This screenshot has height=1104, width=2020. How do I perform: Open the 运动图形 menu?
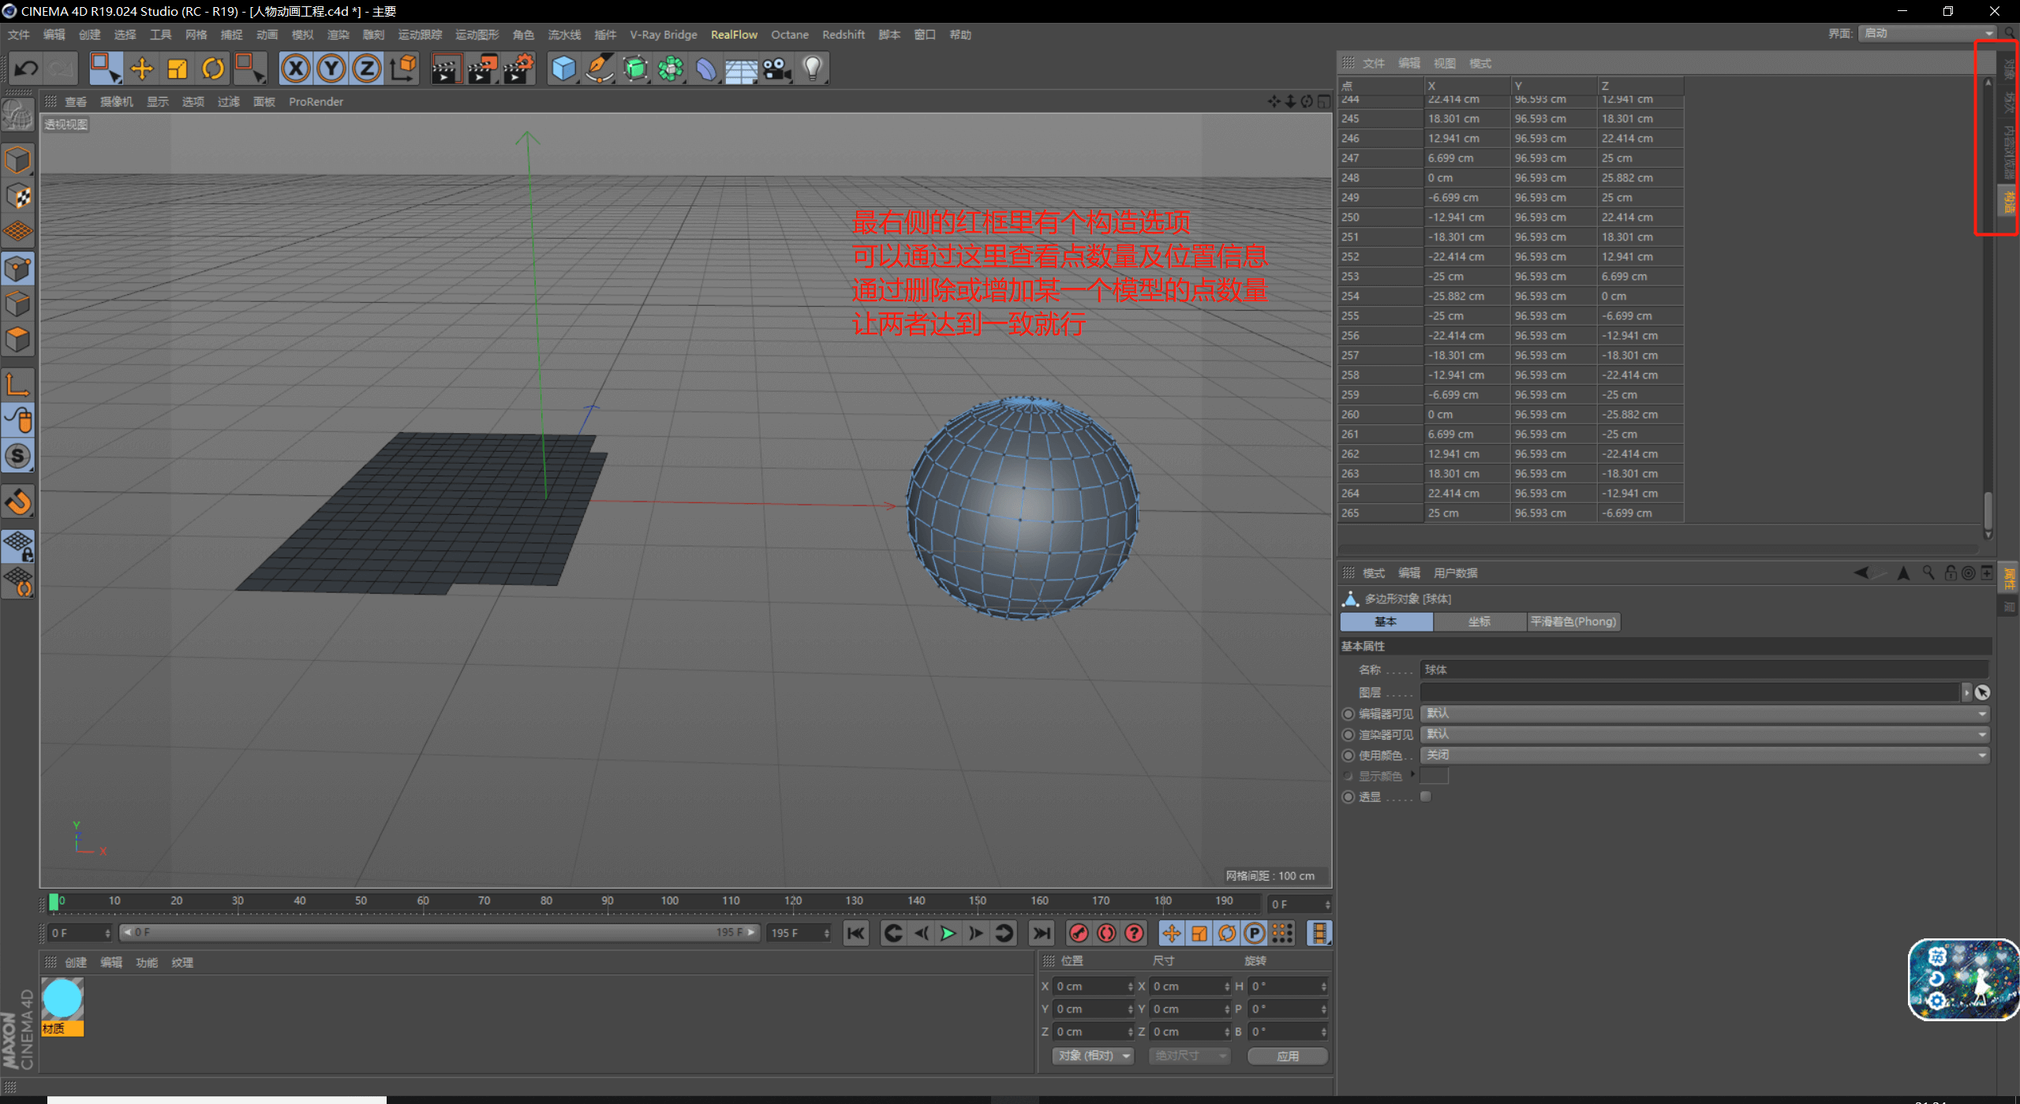pos(477,35)
